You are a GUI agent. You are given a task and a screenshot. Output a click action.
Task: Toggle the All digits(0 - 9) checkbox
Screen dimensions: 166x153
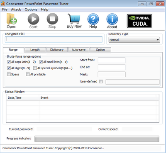tap(9, 68)
